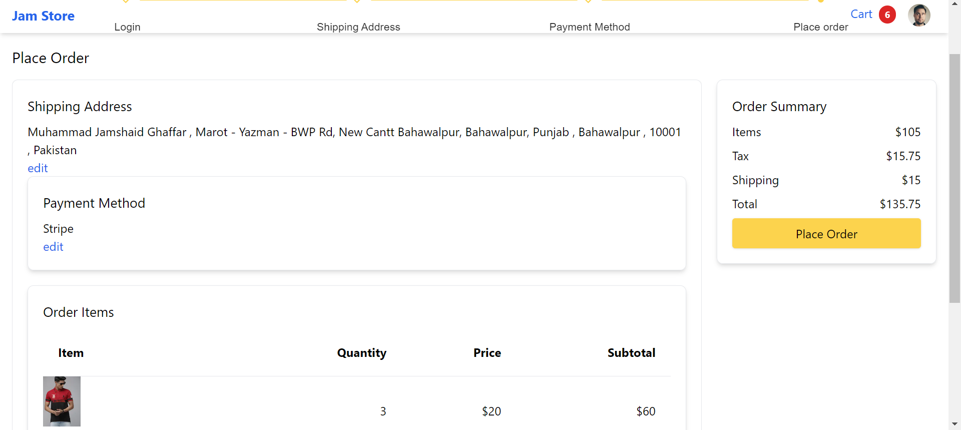Click the Login step in the progress bar
The height and width of the screenshot is (430, 961).
pyautogui.click(x=127, y=27)
